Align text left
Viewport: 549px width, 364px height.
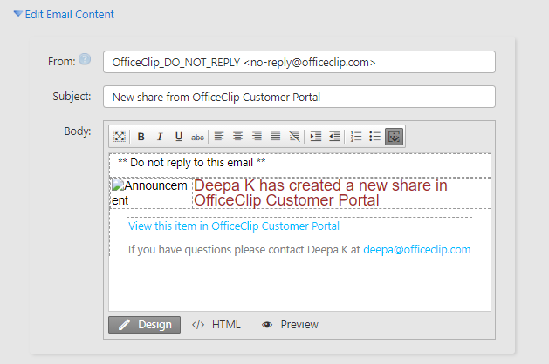pyautogui.click(x=219, y=136)
